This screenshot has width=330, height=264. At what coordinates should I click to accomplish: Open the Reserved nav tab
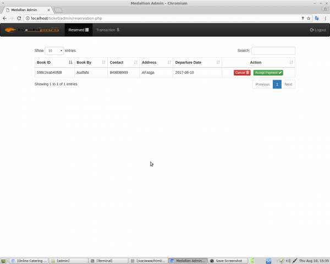[x=79, y=30]
